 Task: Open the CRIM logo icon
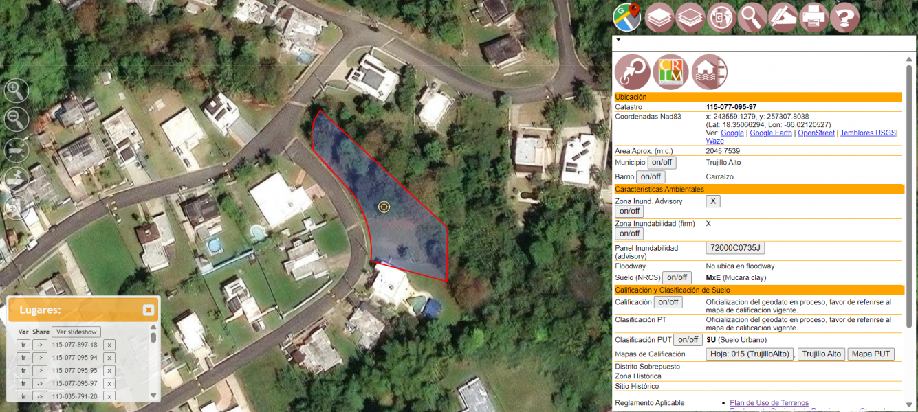point(670,71)
